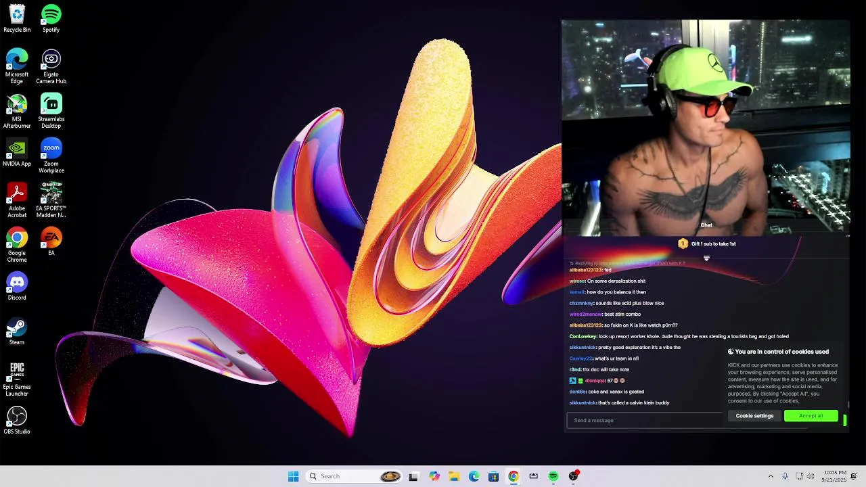Select the Epic Games Launcher icon
The image size is (866, 487).
[x=17, y=379]
